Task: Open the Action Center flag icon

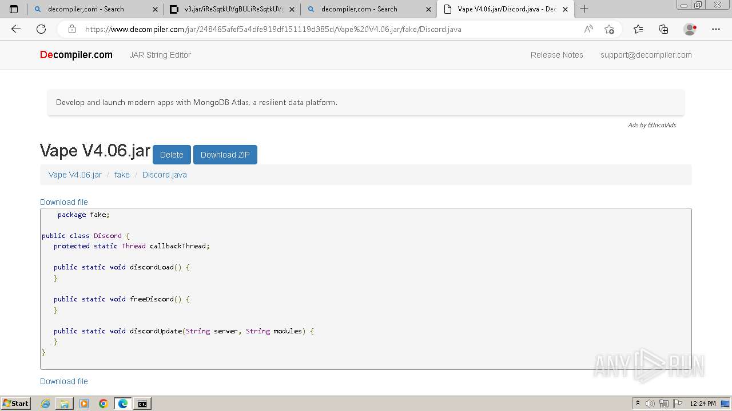Action: tap(677, 404)
